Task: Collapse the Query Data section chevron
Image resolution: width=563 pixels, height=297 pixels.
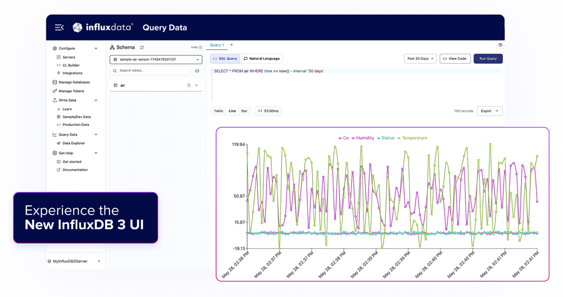Action: [x=96, y=134]
